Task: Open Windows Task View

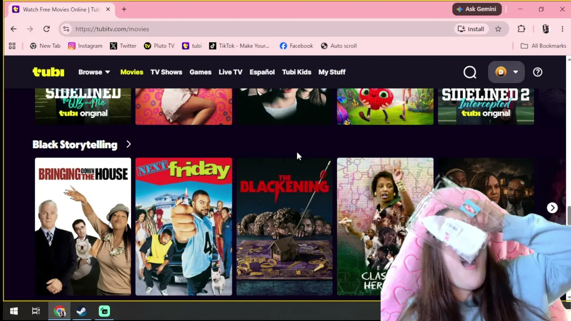Action: tap(36, 311)
